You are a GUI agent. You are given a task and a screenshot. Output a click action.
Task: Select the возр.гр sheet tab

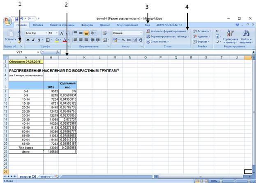pyautogui.click(x=45, y=177)
